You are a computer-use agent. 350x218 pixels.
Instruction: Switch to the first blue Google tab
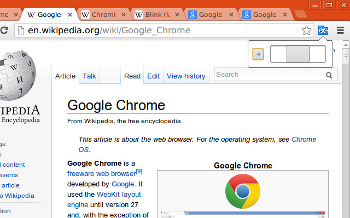point(212,15)
